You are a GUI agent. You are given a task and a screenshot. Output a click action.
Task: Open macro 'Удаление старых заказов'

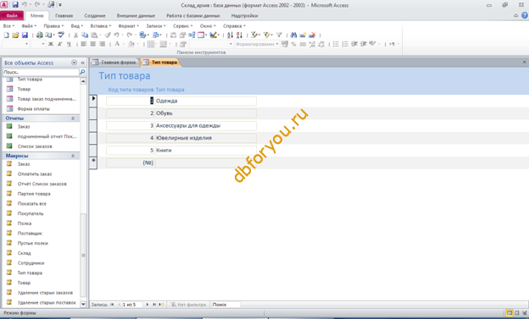(45, 293)
